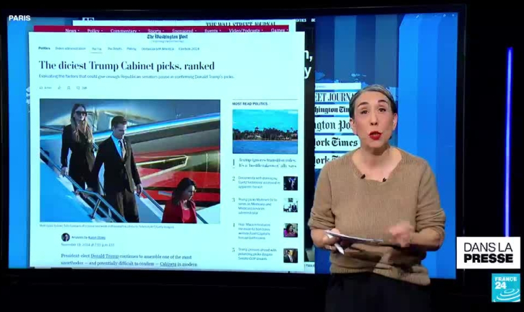Click the Donald Trump link in article text

105,257
